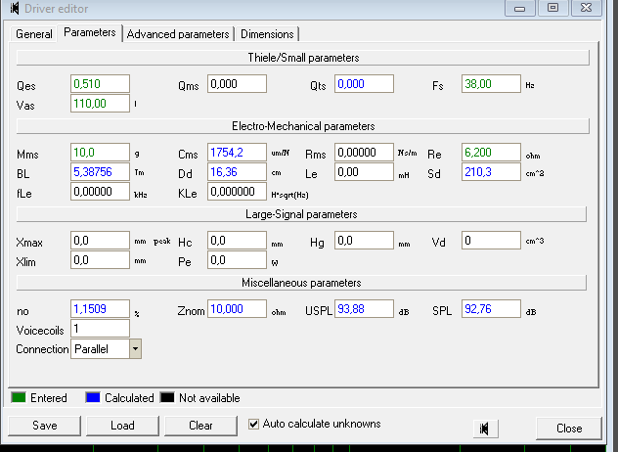This screenshot has width=618, height=452.
Task: Go to the Dimensions tab
Action: 266,34
